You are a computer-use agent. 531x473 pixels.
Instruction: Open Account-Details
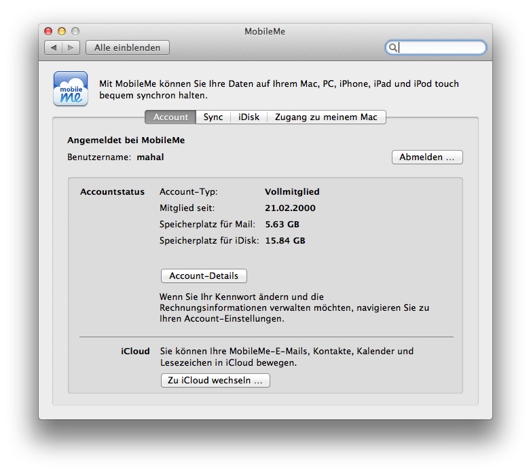pos(204,276)
